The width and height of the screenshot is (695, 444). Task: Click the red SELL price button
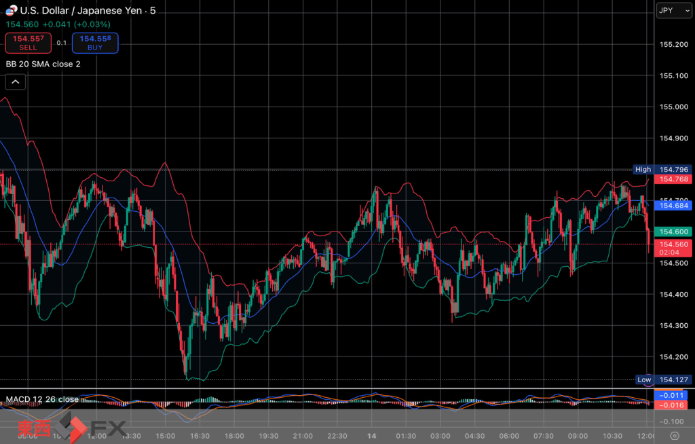click(29, 43)
